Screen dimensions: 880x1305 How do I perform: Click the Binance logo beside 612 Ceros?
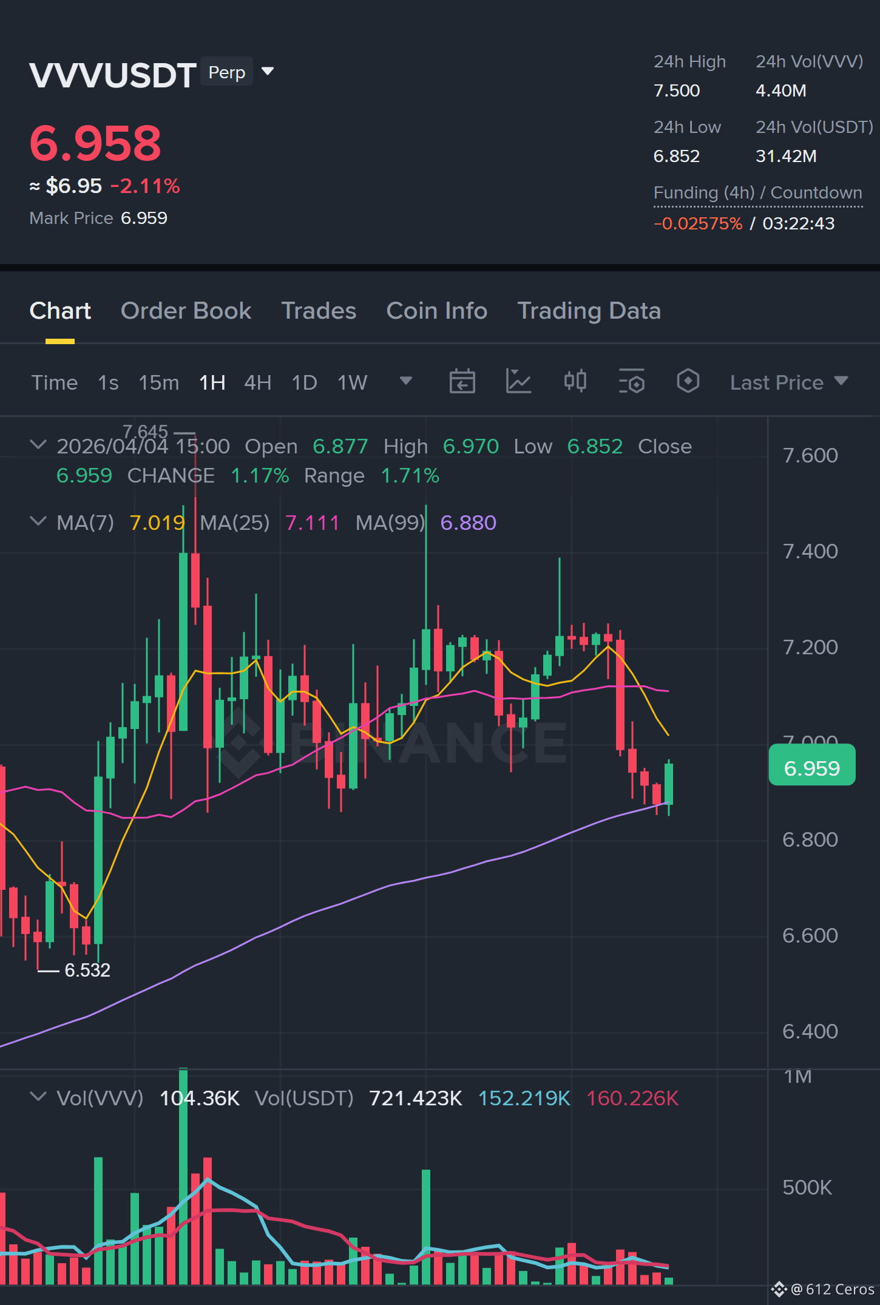(x=779, y=1289)
